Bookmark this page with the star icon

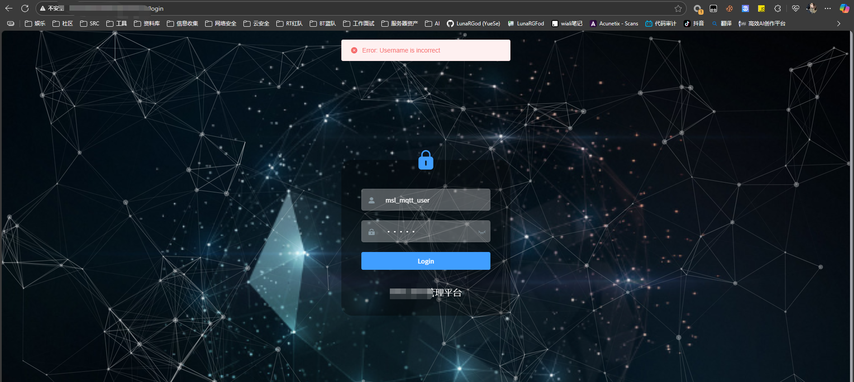[x=678, y=8]
